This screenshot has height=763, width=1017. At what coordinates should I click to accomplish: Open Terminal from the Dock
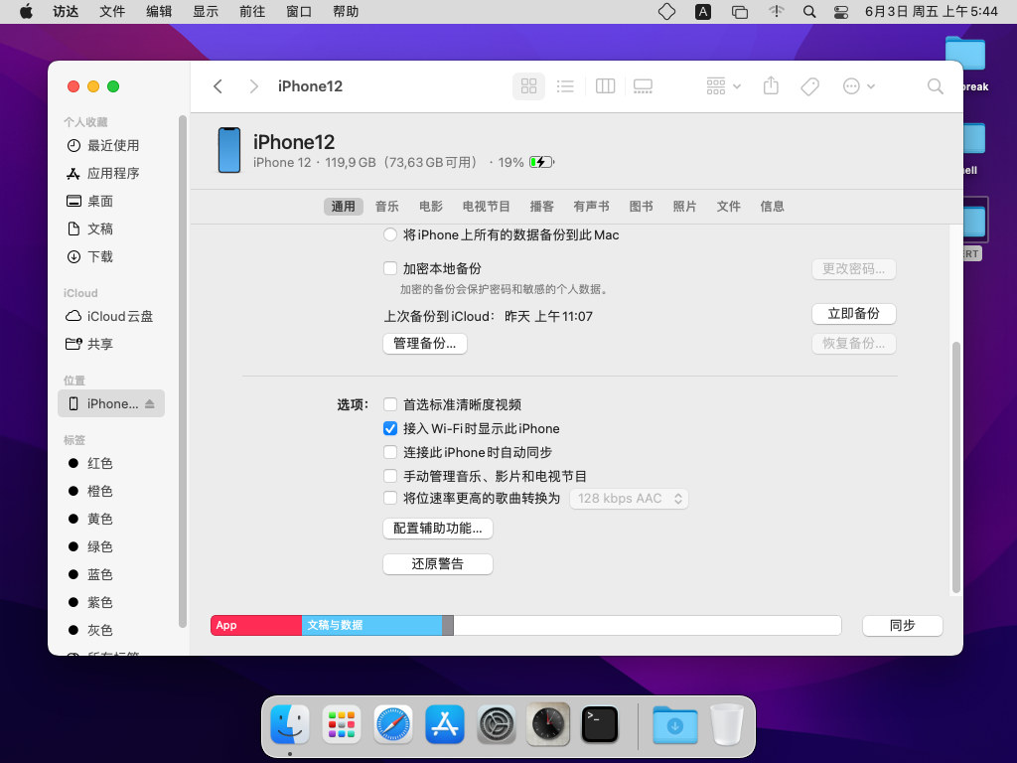click(600, 724)
